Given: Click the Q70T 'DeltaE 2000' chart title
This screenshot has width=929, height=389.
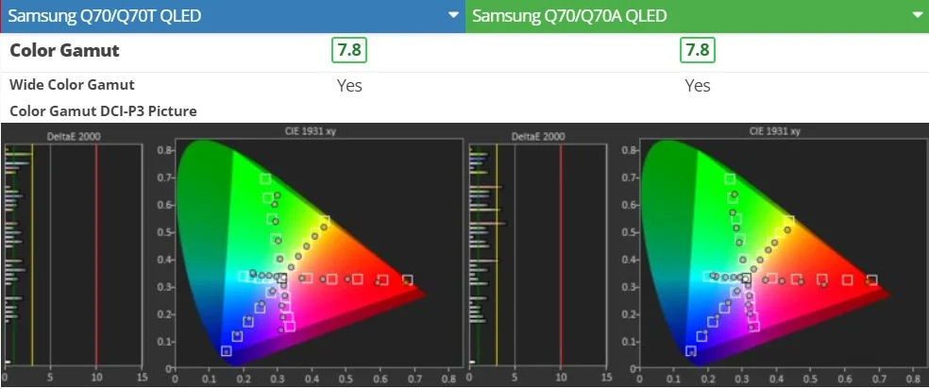Looking at the screenshot, I should [x=74, y=137].
